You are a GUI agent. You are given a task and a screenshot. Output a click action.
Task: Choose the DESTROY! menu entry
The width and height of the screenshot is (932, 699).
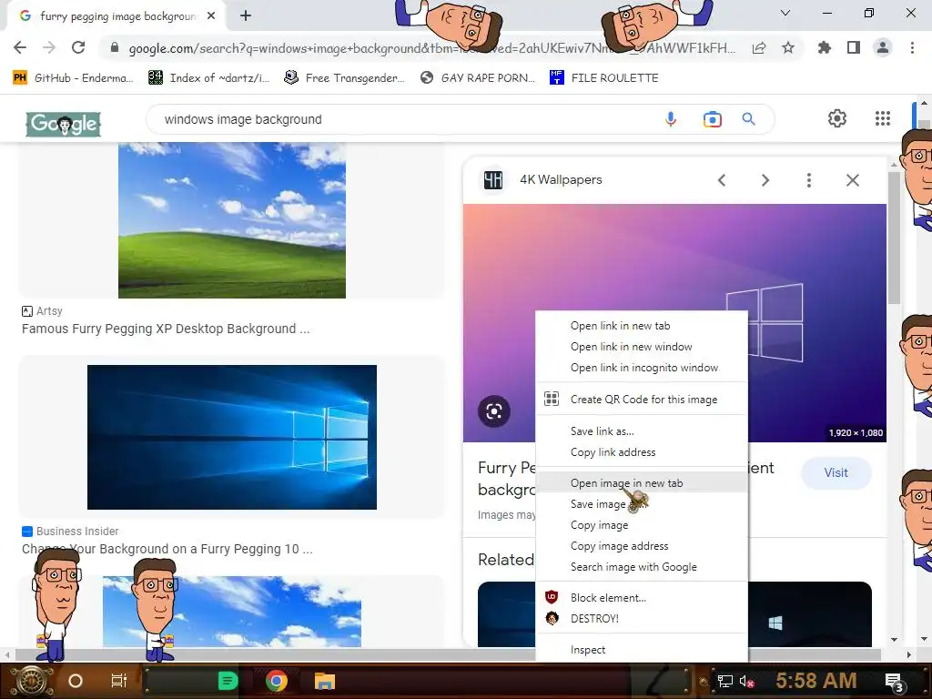tap(642, 619)
